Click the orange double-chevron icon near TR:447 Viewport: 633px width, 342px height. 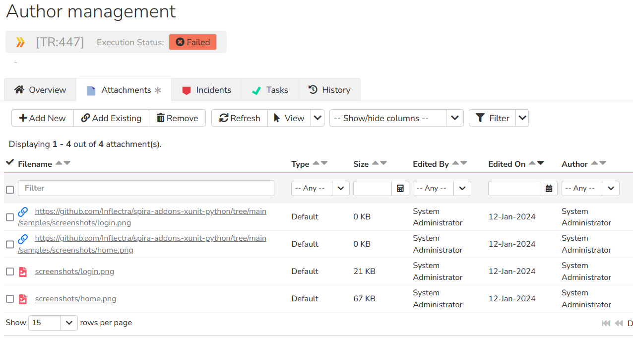20,42
